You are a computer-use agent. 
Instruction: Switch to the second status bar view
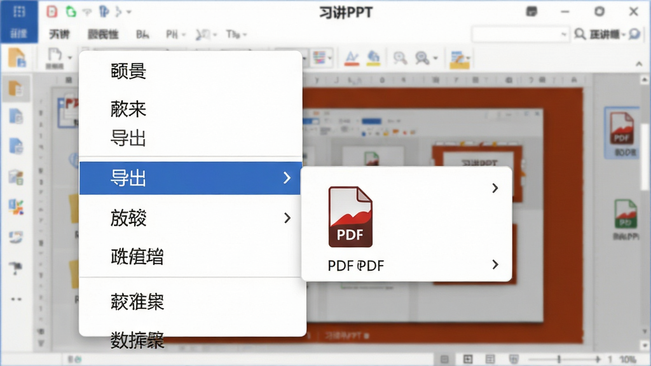468,359
